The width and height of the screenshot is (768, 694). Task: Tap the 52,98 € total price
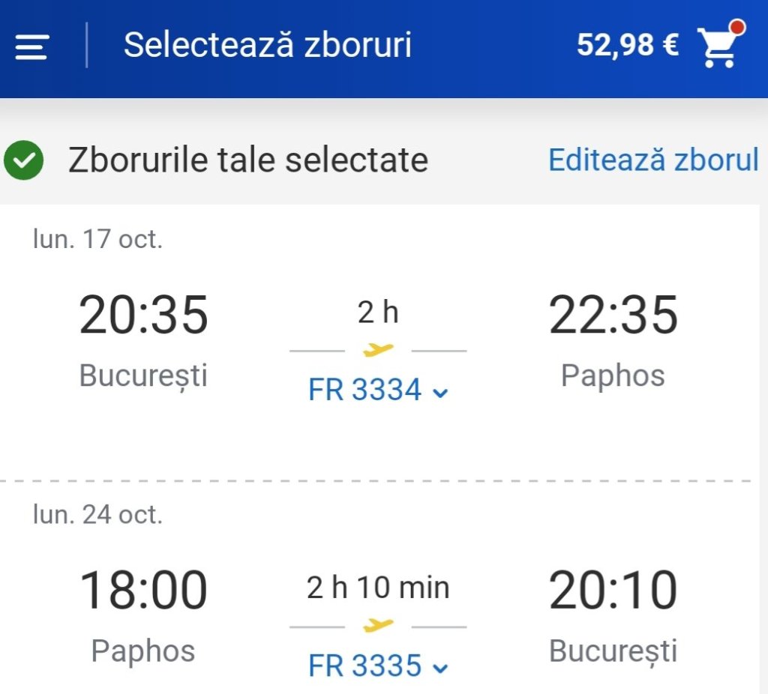pyautogui.click(x=627, y=45)
